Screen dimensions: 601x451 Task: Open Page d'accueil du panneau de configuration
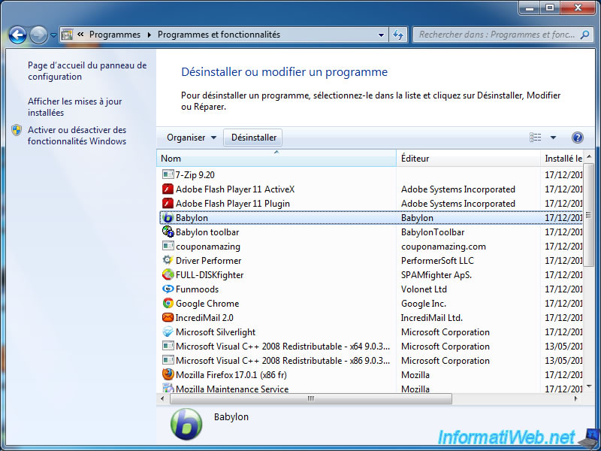click(x=87, y=71)
